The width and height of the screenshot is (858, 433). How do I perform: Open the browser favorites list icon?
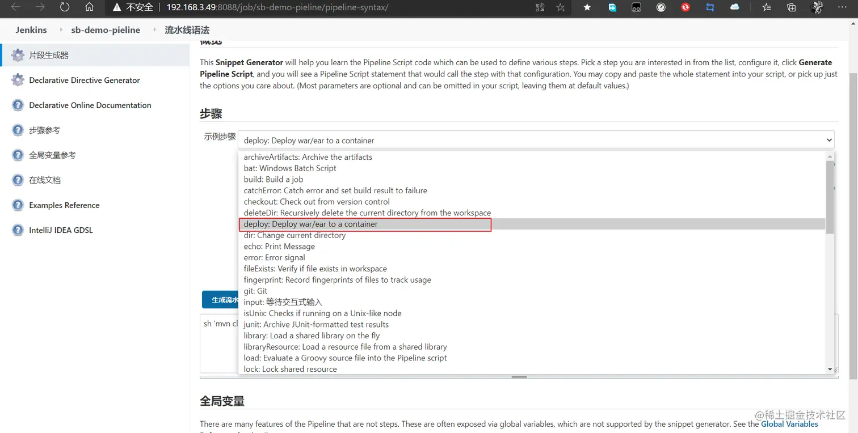pos(767,7)
